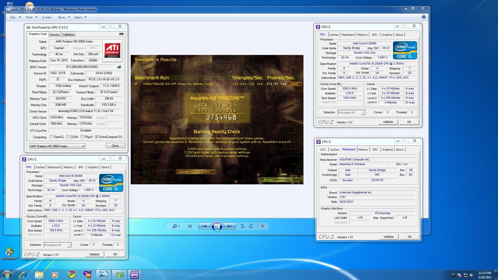Click Validate in upper-right CPU-Z window
498x280 pixels.
point(388,122)
